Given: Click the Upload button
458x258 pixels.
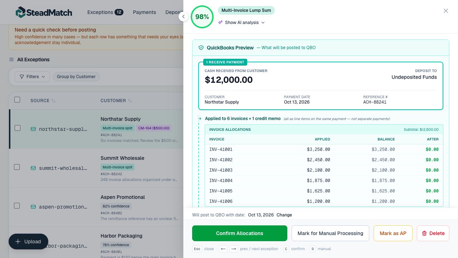Looking at the screenshot, I should click(28, 242).
